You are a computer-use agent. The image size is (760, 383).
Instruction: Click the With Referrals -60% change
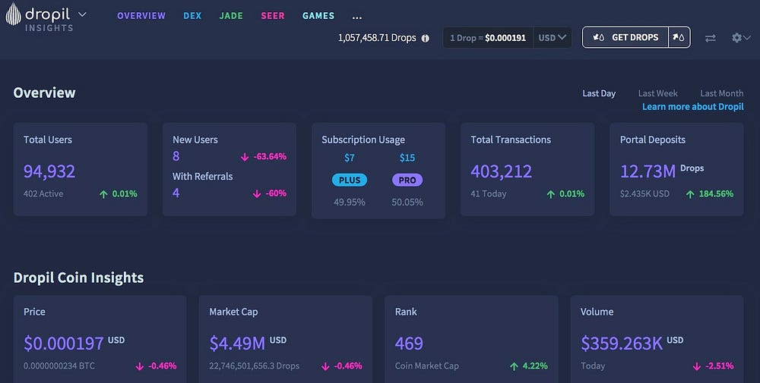point(269,193)
